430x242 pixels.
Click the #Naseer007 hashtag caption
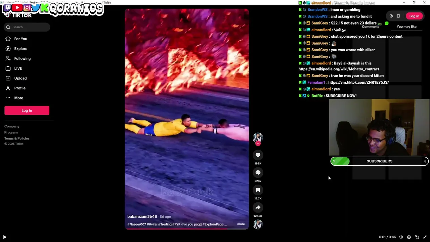tap(136, 224)
